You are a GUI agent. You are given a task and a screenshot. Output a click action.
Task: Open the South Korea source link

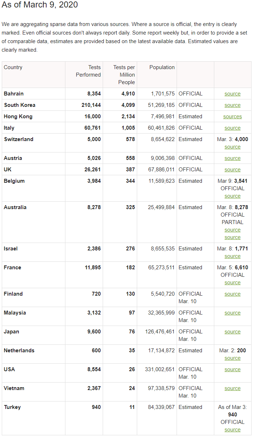point(232,105)
